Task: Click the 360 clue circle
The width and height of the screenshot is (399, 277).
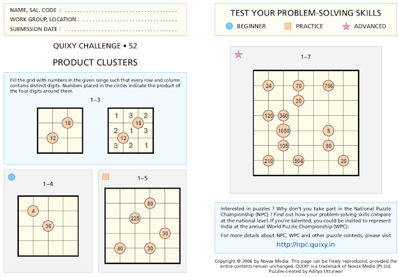Action: 284,115
